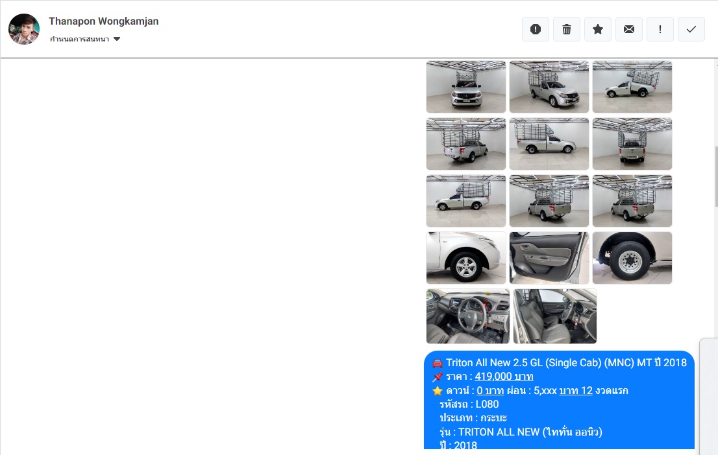
Task: Click the 0 บาท down payment link
Action: pos(490,391)
